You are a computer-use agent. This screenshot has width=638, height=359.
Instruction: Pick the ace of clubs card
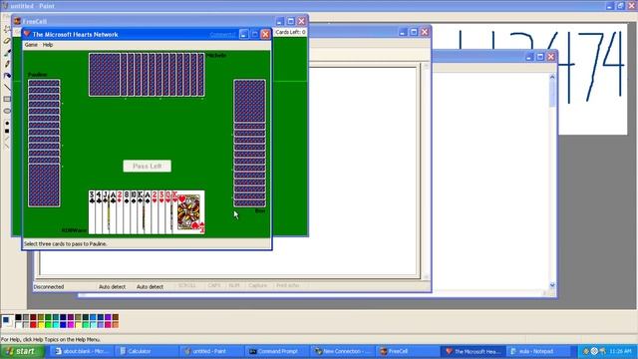[x=113, y=212]
